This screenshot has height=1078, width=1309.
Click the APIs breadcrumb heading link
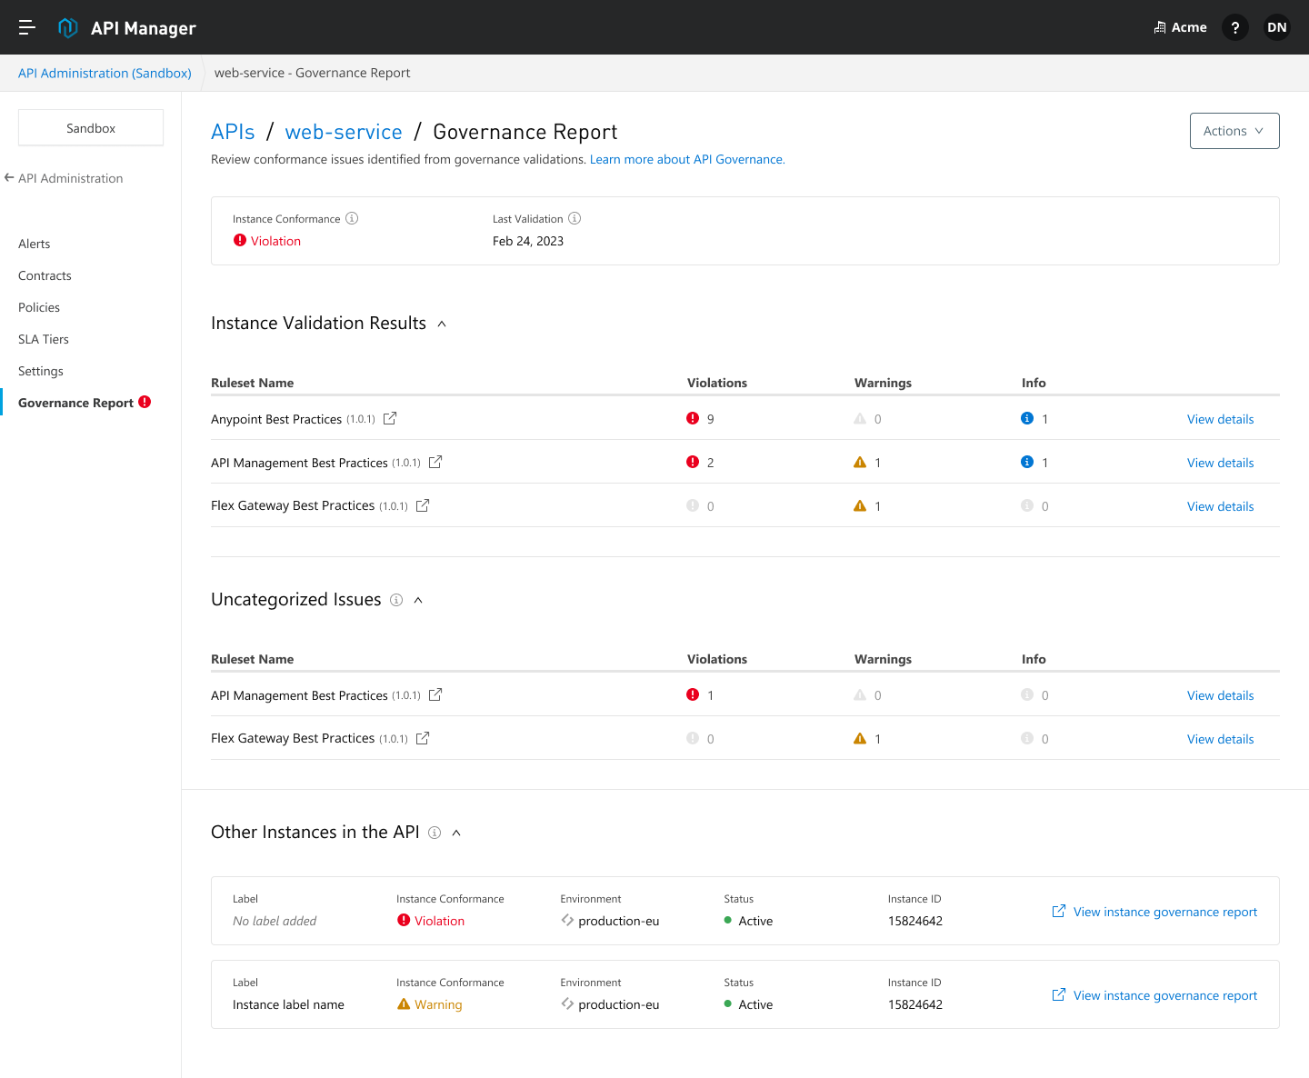(233, 132)
